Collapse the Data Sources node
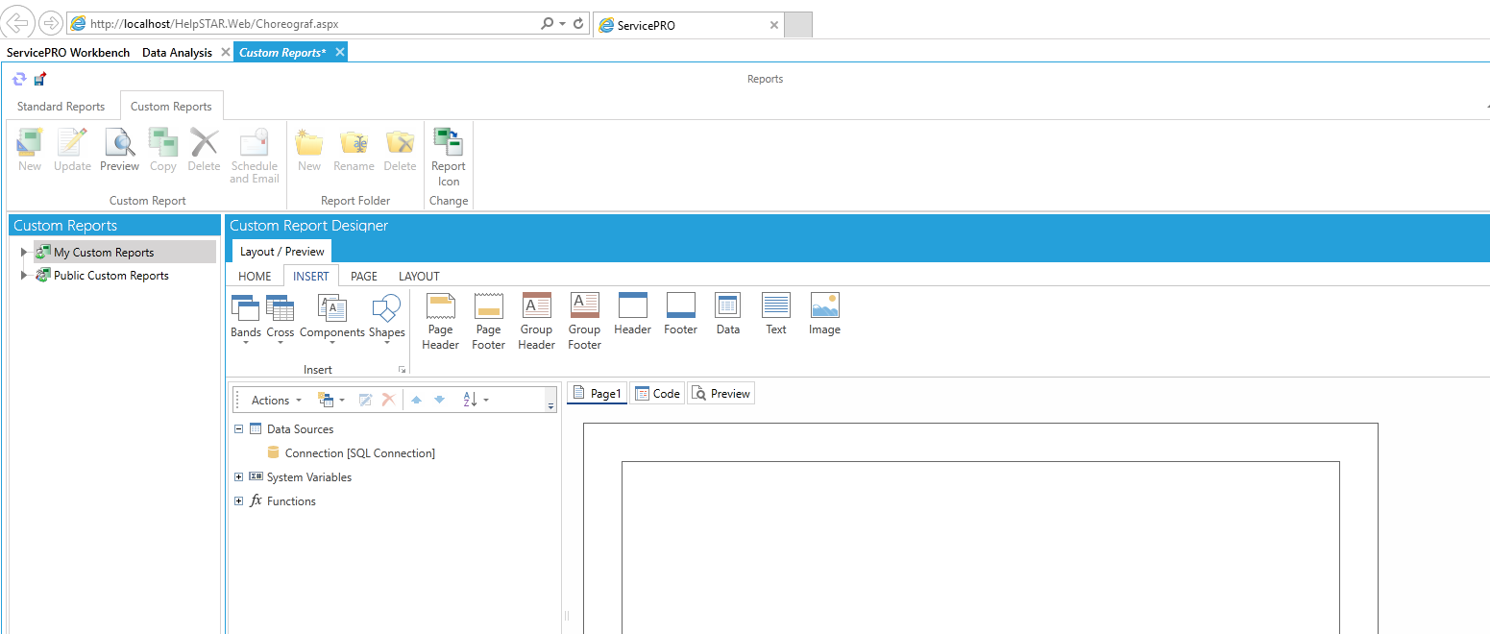The image size is (1490, 634). [239, 429]
